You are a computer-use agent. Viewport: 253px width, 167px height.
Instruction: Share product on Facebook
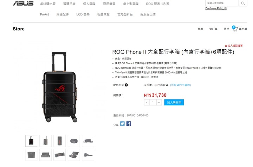pos(129,124)
